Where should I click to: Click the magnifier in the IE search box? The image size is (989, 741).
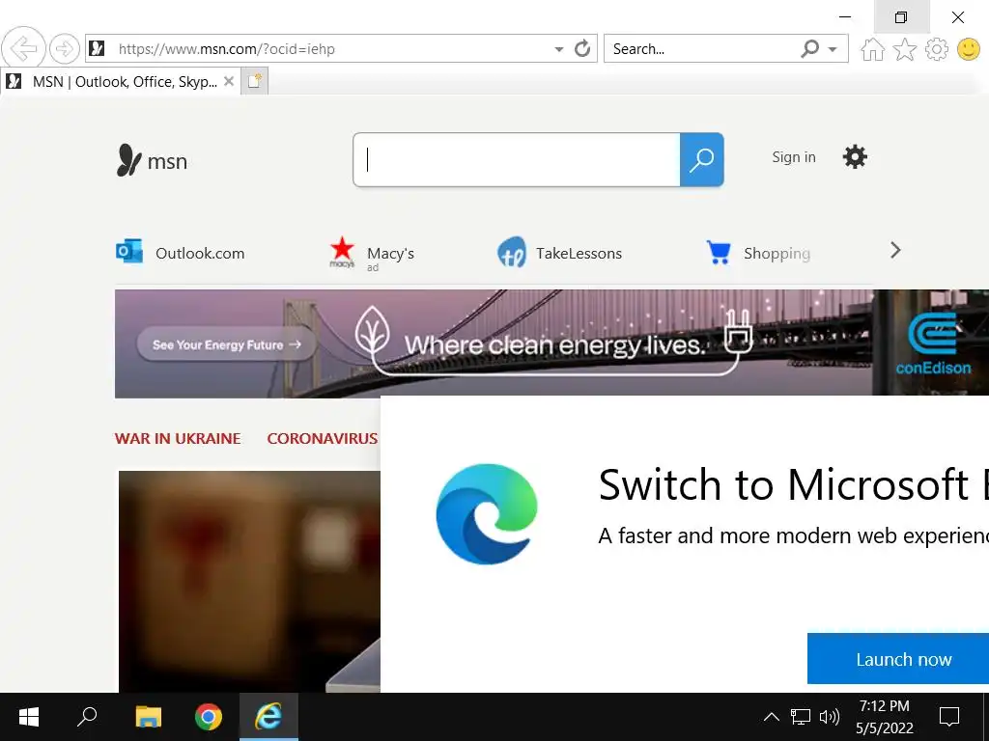click(x=810, y=48)
